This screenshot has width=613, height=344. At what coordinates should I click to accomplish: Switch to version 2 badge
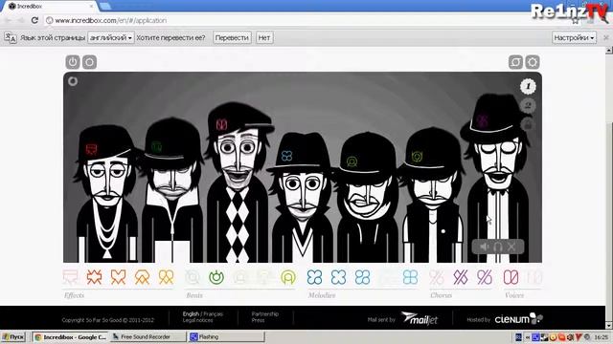coord(528,105)
